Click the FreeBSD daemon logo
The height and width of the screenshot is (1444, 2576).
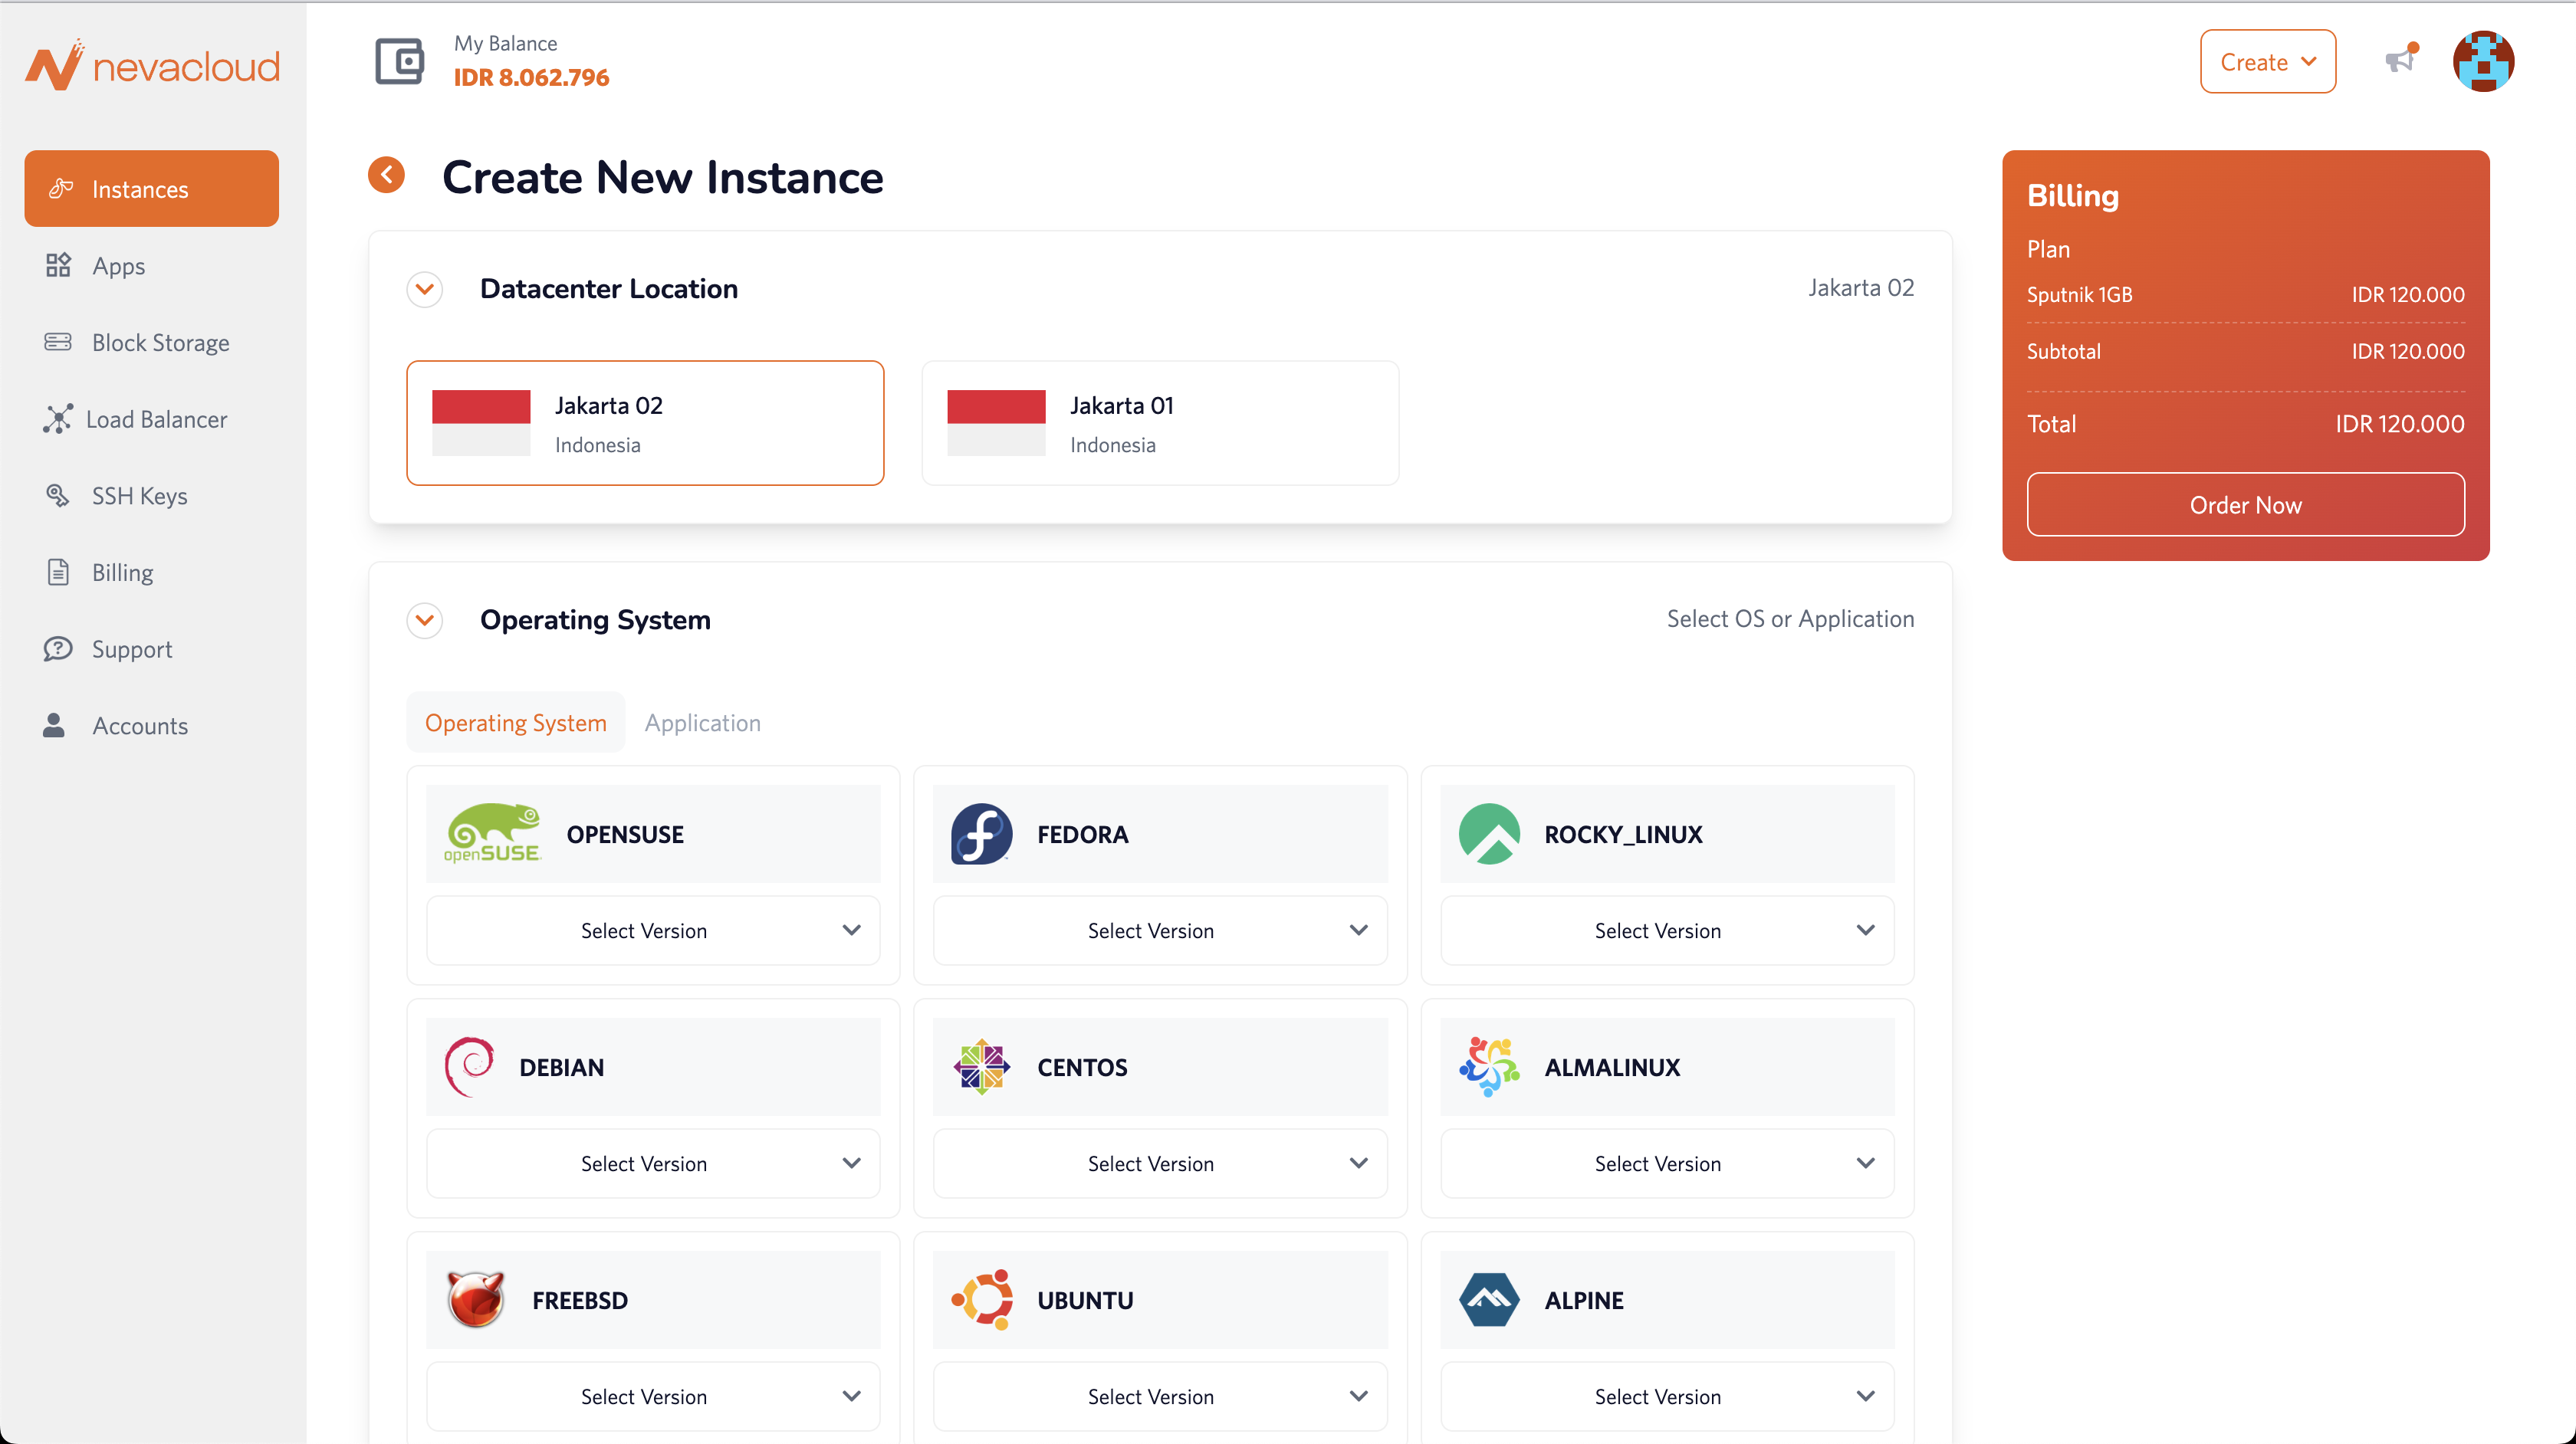point(475,1299)
